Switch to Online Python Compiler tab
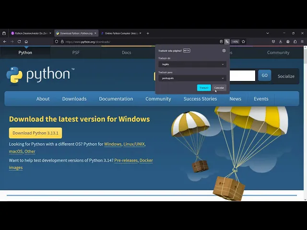The image size is (307, 230). (121, 33)
